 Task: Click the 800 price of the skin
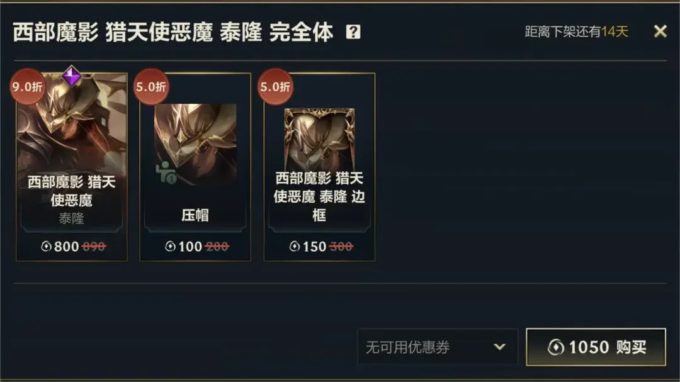pos(66,246)
